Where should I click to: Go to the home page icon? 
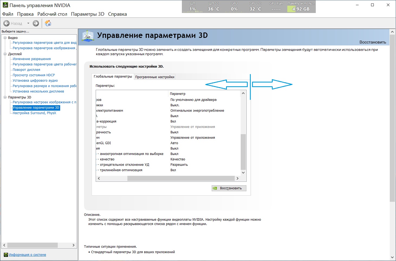tap(48, 23)
